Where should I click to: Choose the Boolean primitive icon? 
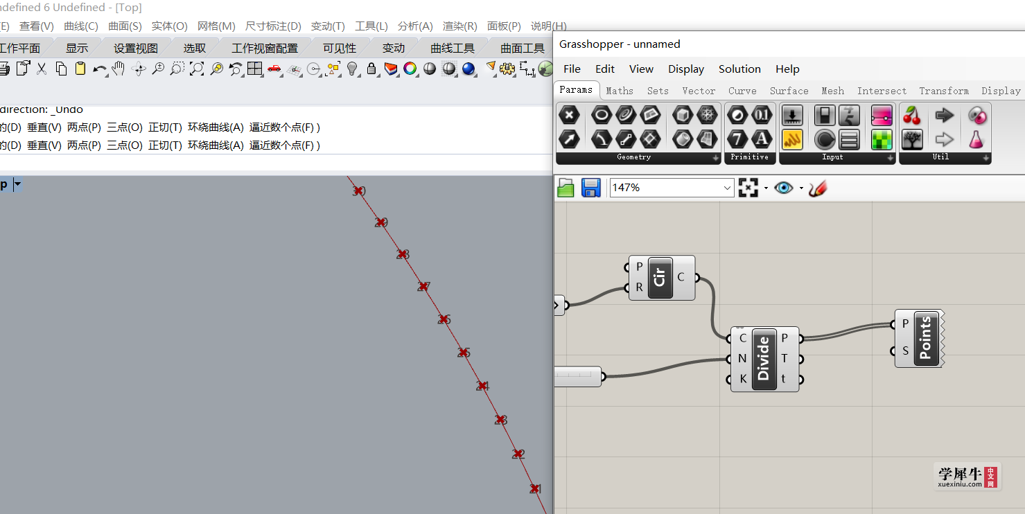(737, 115)
